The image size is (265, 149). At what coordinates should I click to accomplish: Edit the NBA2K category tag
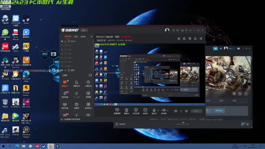tap(101, 40)
